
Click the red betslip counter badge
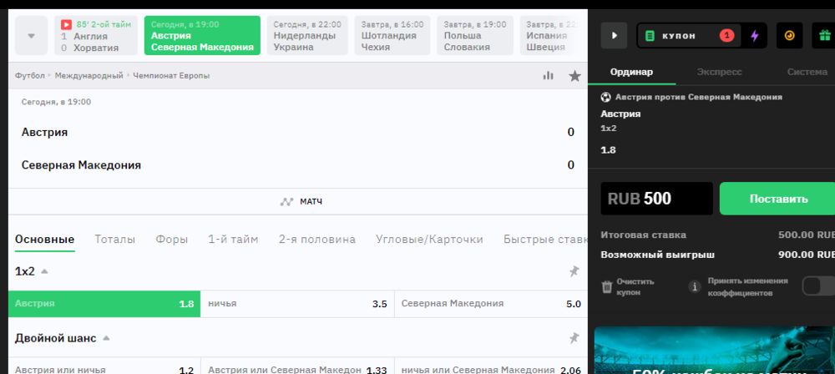pos(727,36)
